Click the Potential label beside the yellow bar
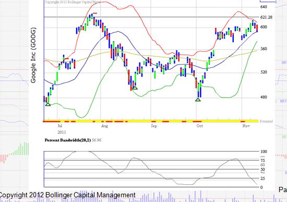Viewport: 287px width, 202px height. point(266,121)
